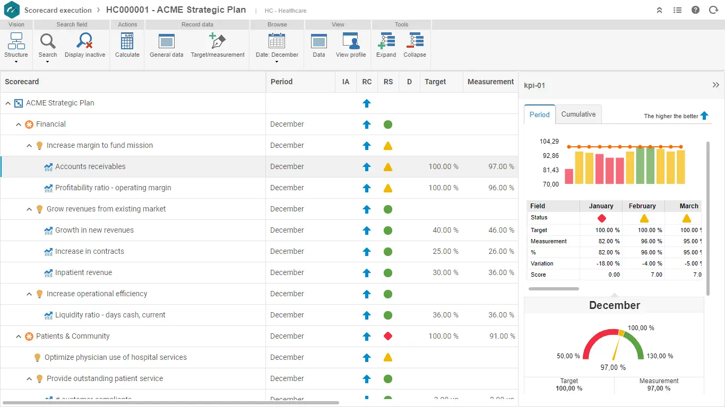725x407 pixels.
Task: Collapse all scorecard tree nodes
Action: [x=415, y=42]
